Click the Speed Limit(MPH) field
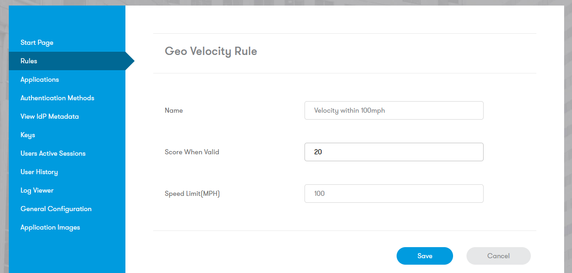 point(394,193)
